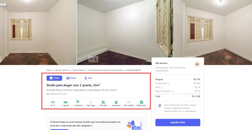Open the Condomínio info tooltip icon

click(169, 83)
